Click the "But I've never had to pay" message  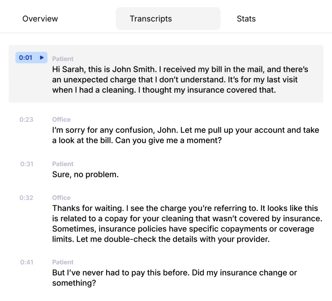[174, 278]
